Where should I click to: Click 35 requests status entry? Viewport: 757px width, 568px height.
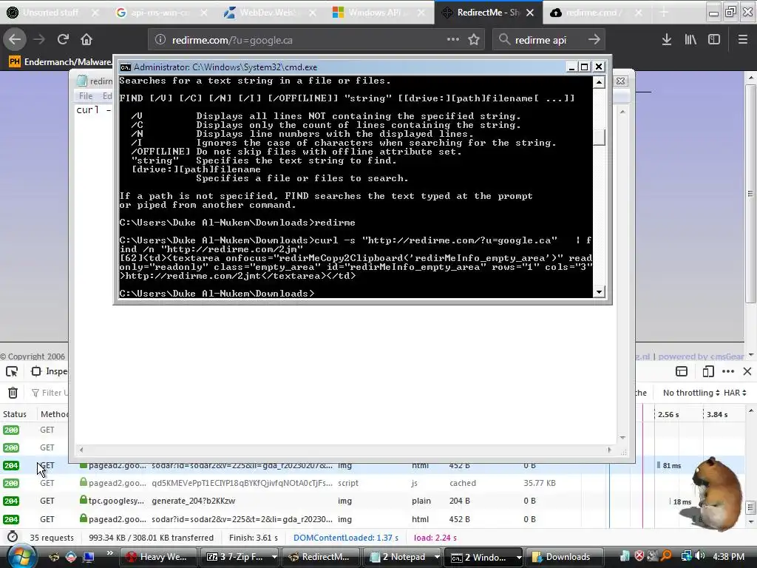52,538
